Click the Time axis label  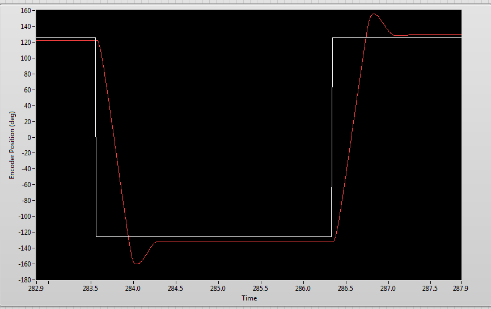pos(249,298)
